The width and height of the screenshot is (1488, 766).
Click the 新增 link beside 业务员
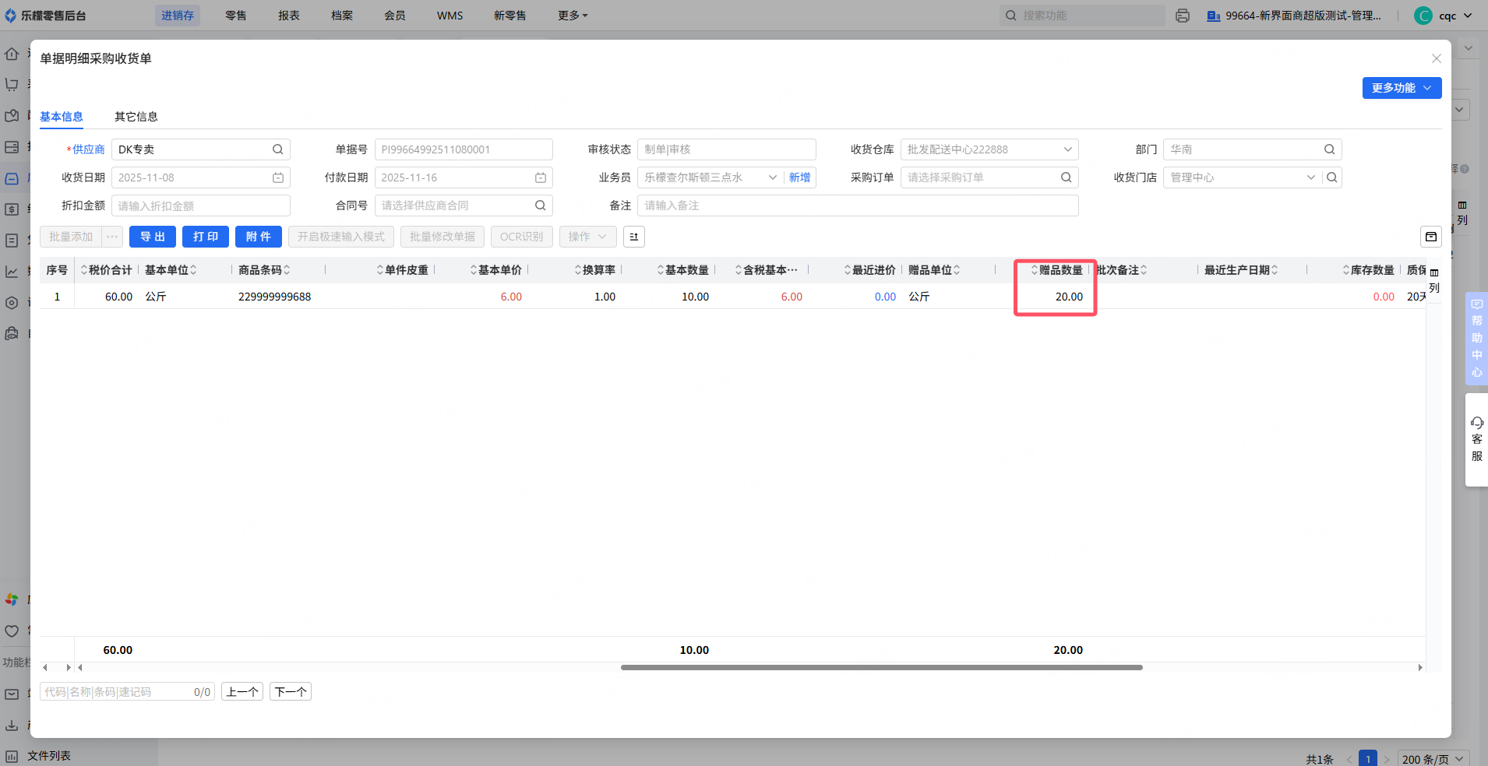tap(799, 177)
